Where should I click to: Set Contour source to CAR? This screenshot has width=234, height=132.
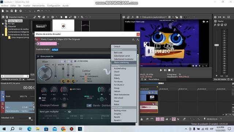86,74
